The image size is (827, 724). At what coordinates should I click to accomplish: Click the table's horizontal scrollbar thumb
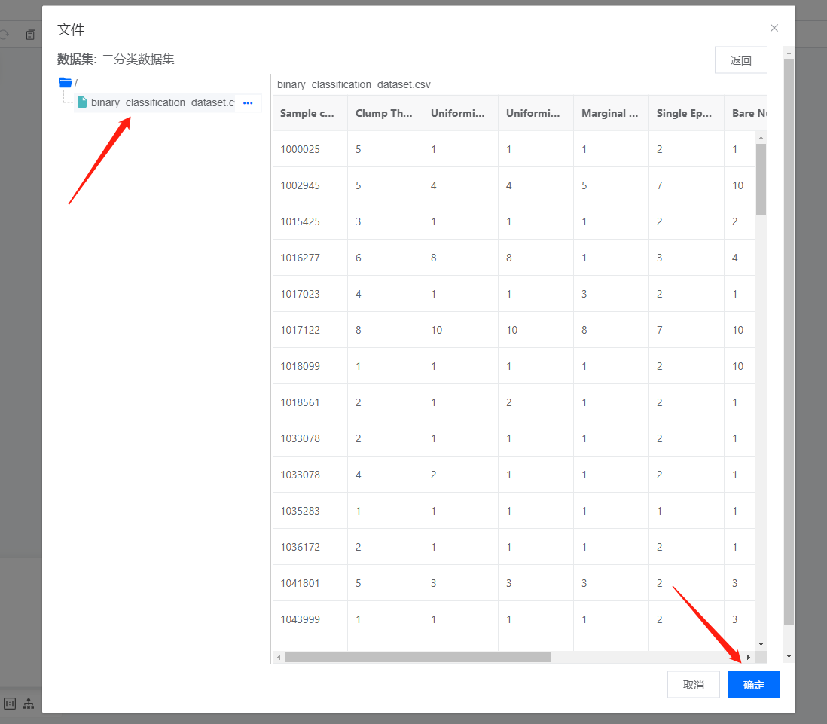418,657
